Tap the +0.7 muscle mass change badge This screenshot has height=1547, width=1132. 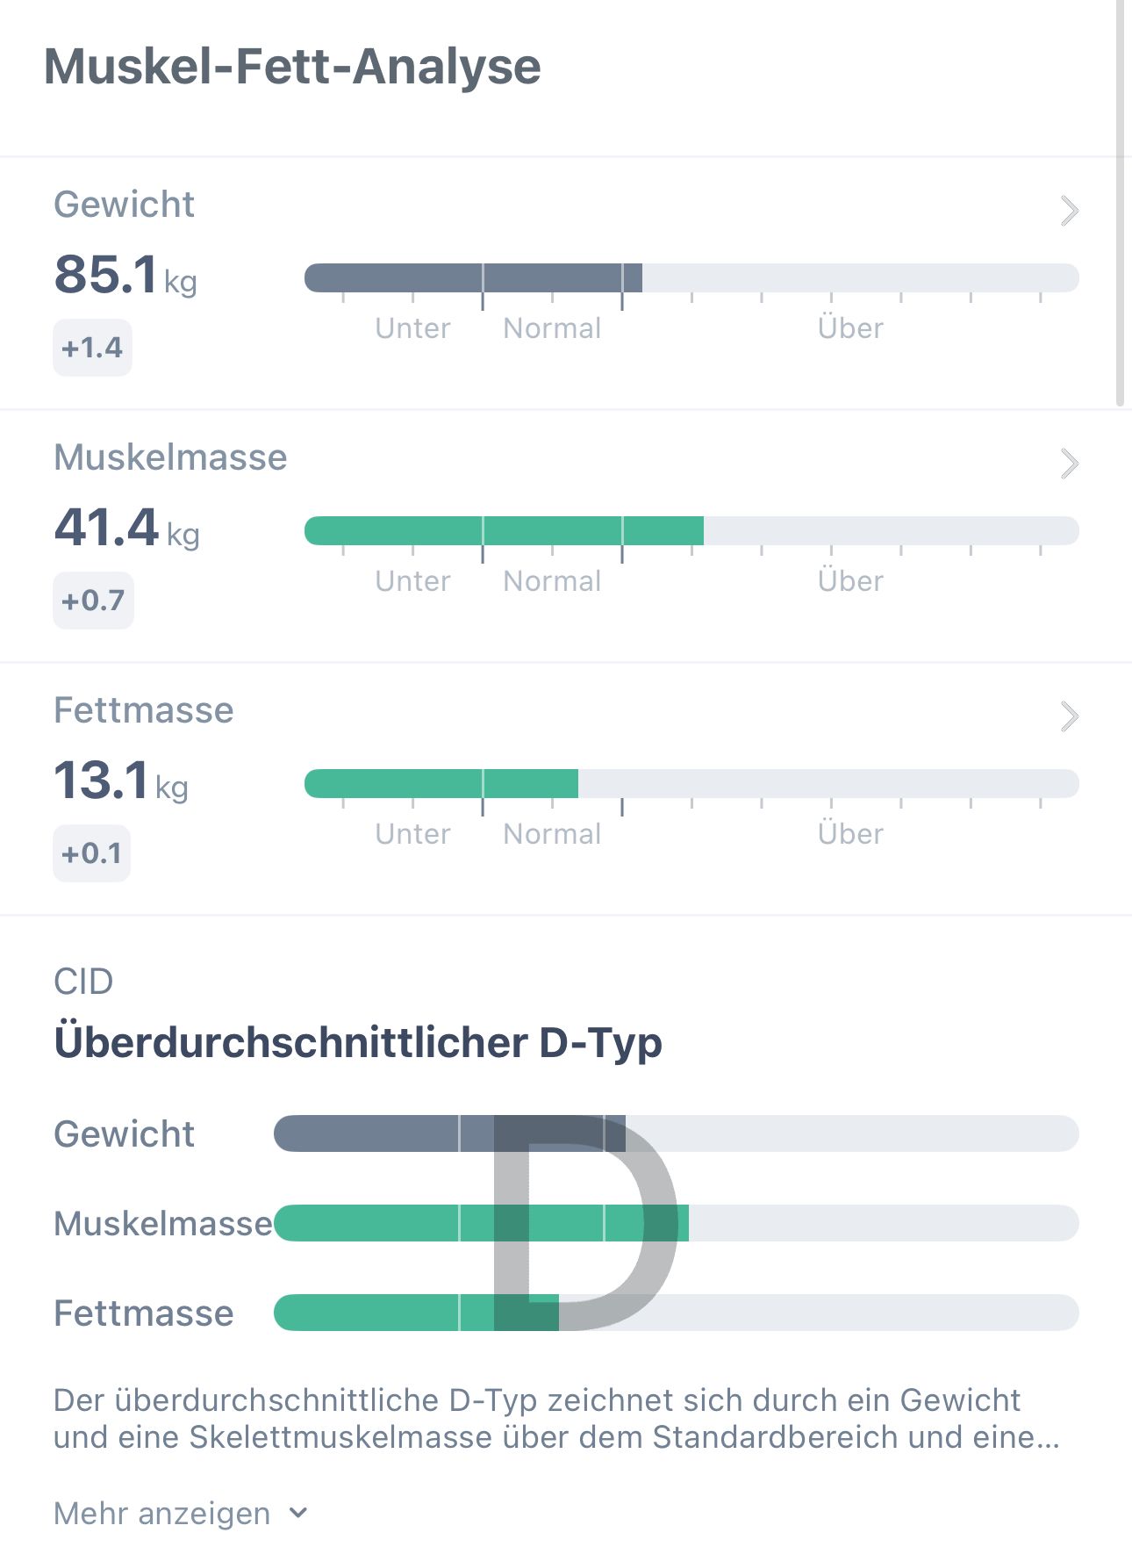pos(93,601)
